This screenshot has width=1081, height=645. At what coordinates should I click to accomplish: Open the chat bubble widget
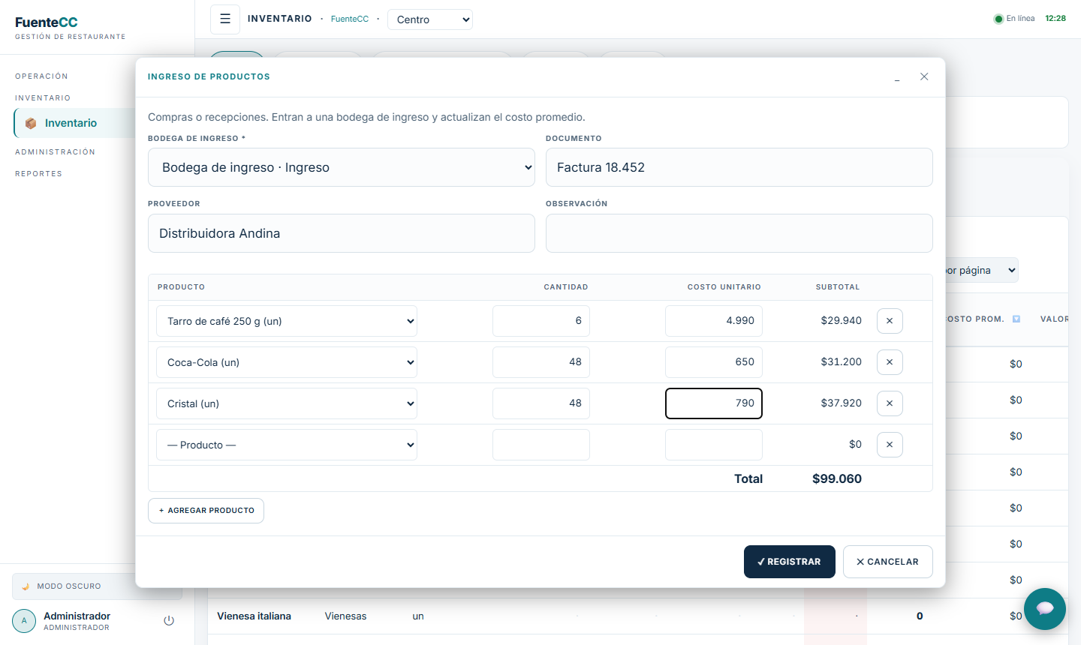tap(1045, 609)
